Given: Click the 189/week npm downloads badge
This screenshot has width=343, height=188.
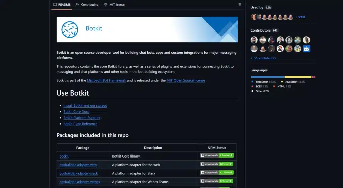Looking at the screenshot, I should click(216, 164).
